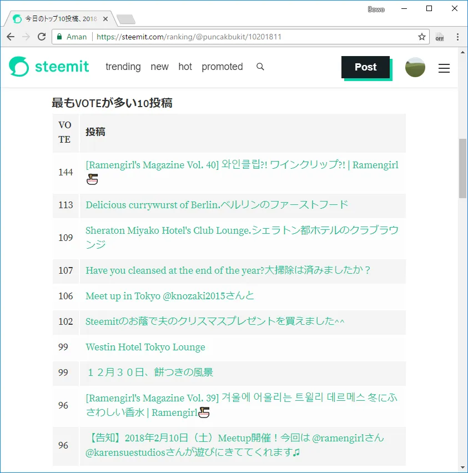Click vote count 106

click(x=66, y=296)
